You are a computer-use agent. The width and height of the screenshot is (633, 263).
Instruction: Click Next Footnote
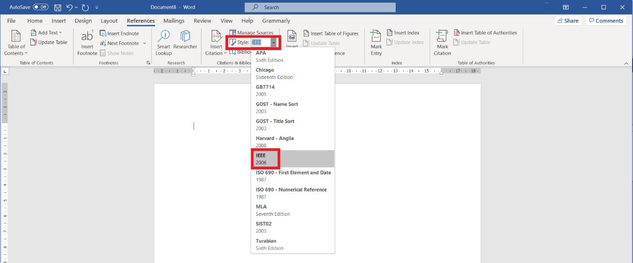(119, 43)
